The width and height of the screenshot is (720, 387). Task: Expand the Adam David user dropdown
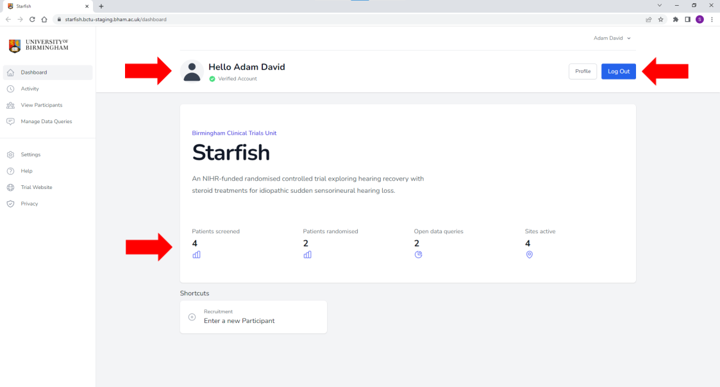(612, 38)
